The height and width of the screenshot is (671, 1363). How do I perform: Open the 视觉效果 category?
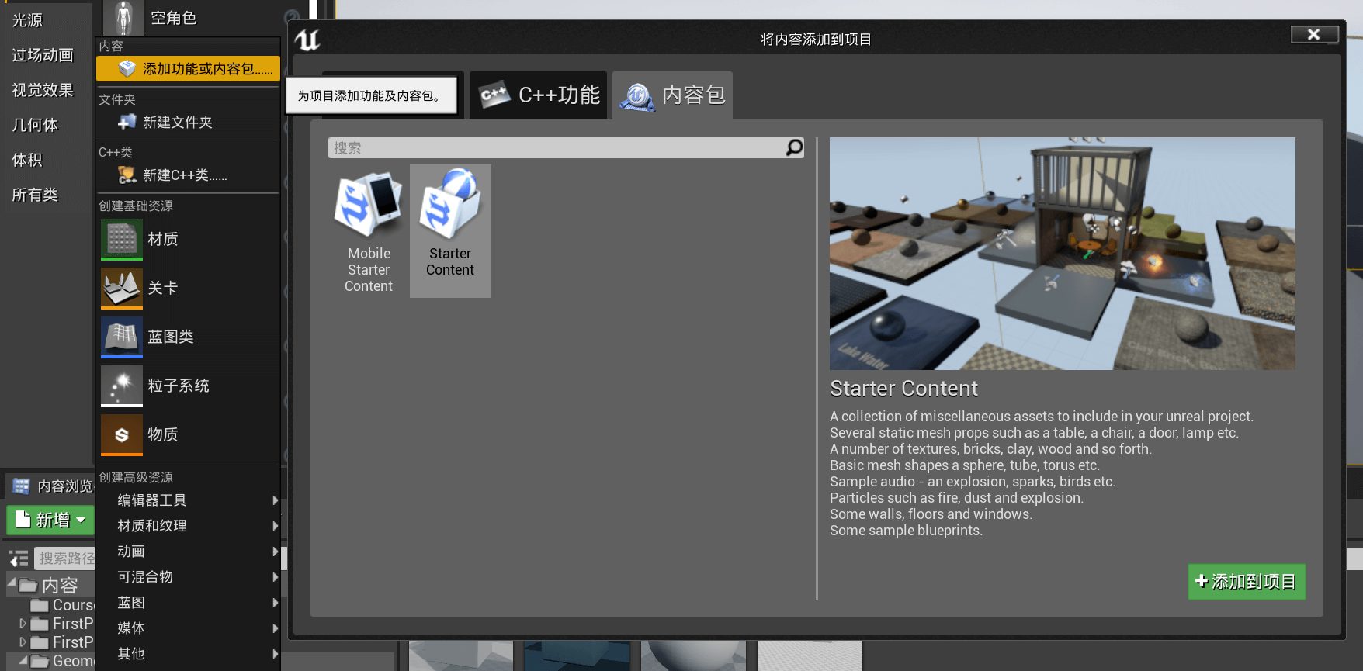(43, 90)
